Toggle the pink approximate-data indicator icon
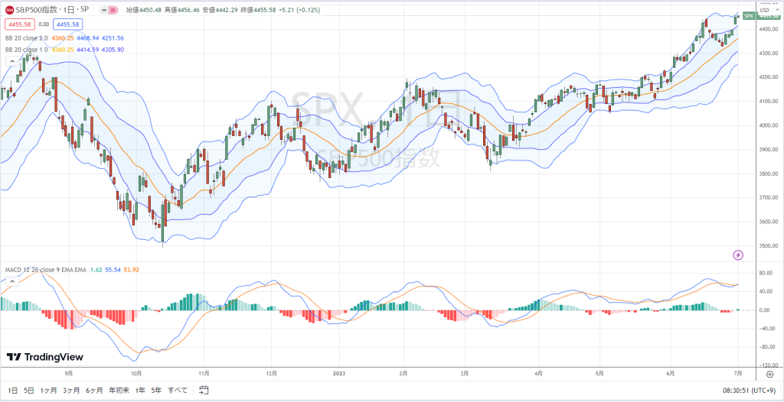This screenshot has height=402, width=784. point(113,10)
